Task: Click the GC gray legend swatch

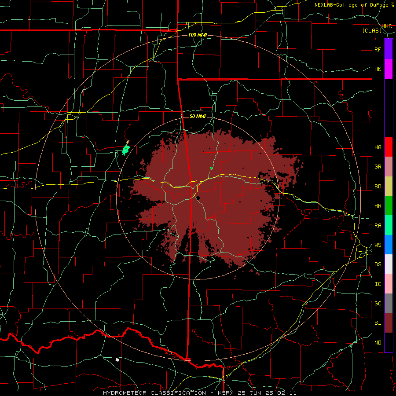Action: tap(389, 303)
